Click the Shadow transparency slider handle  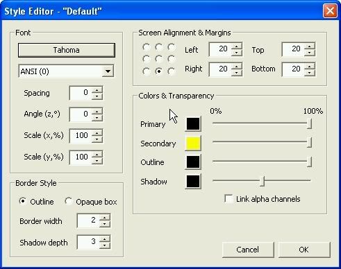[x=262, y=181]
